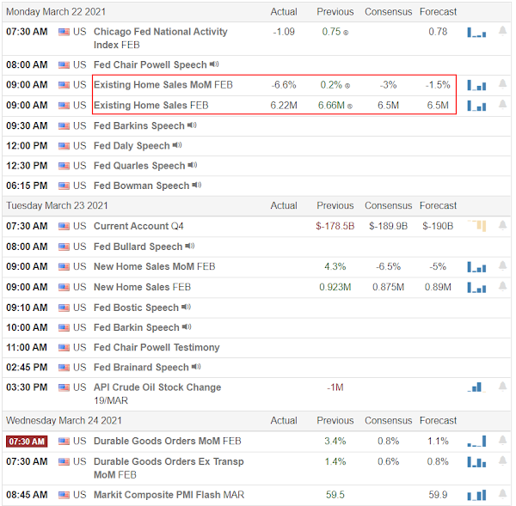
Task: Open API Crude Oil Stock Change 19/MAR event
Action: (157, 393)
